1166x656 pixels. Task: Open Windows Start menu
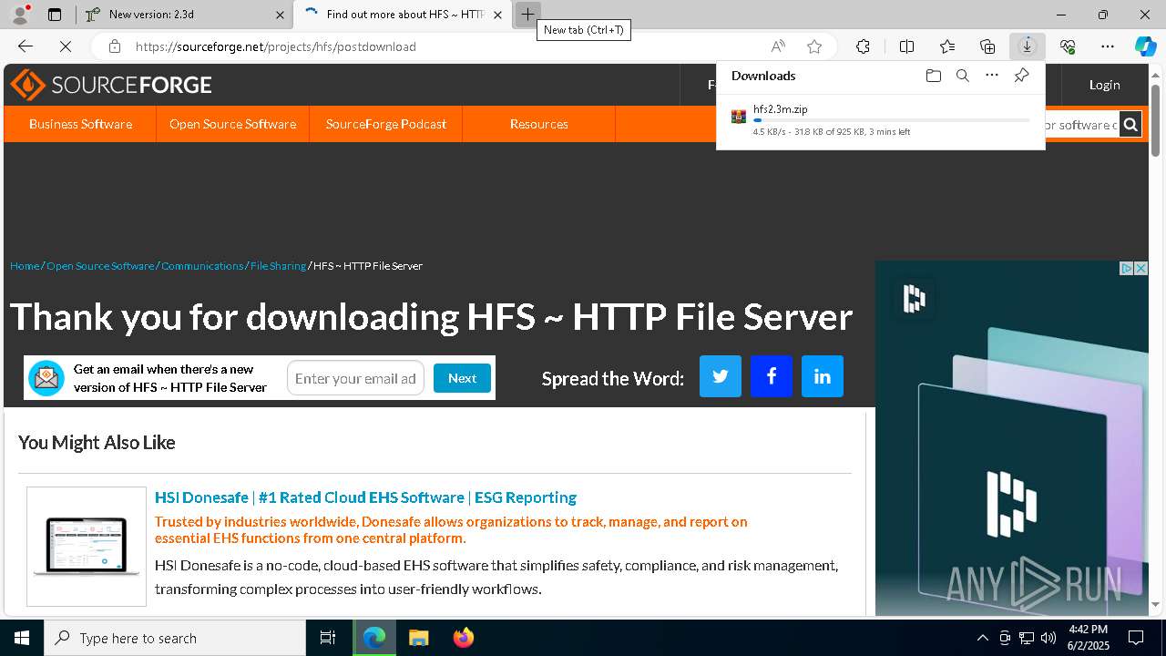pyautogui.click(x=22, y=638)
